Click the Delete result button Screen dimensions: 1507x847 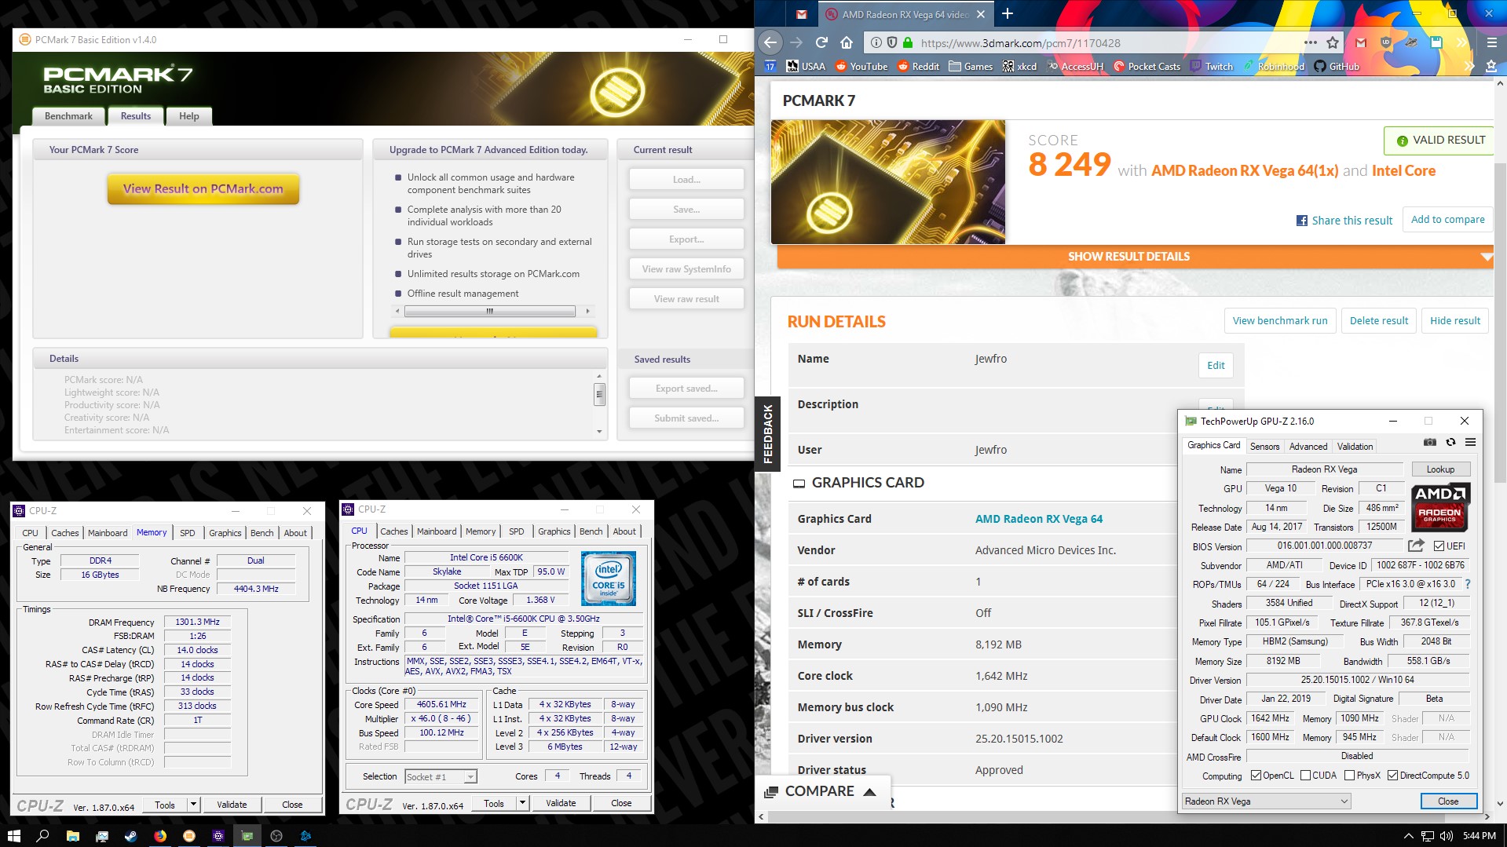tap(1379, 321)
